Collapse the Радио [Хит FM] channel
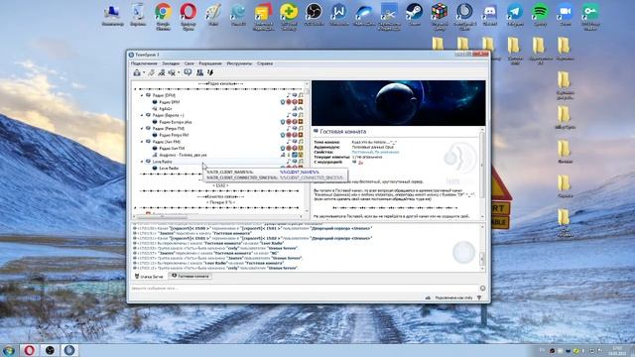The height and width of the screenshot is (357, 635). [x=142, y=142]
